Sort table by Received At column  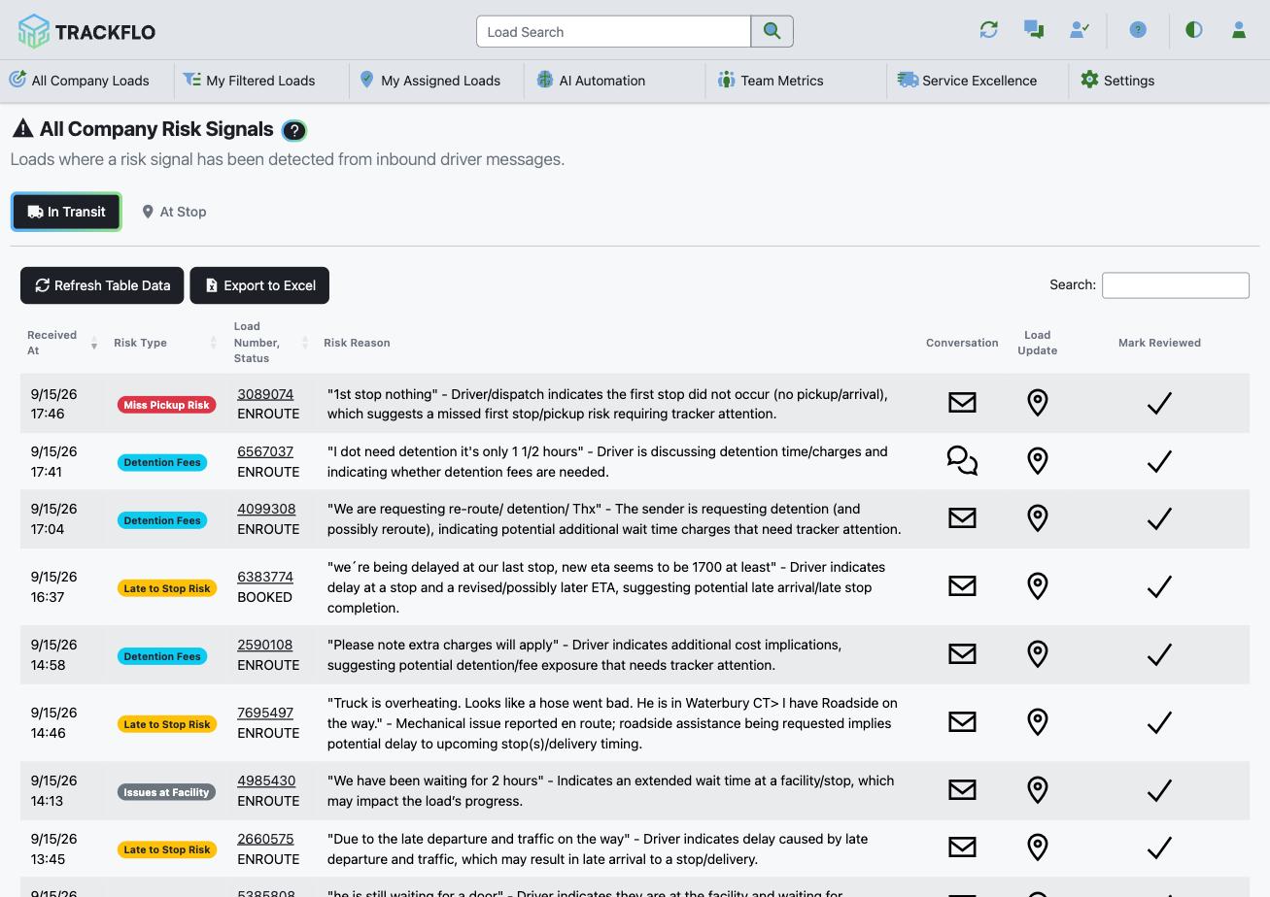62,343
